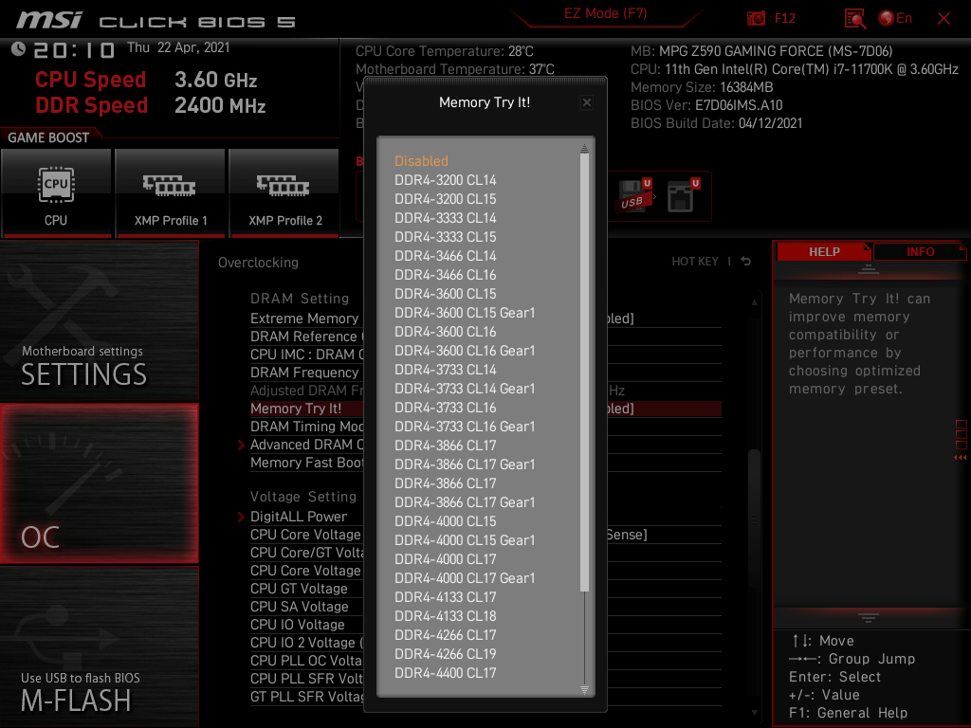Open the SETTINGS section
971x728 pixels.
pyautogui.click(x=99, y=322)
